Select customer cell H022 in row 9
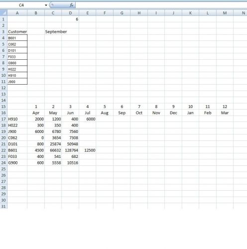This screenshot has width=247, height=249. point(17,69)
